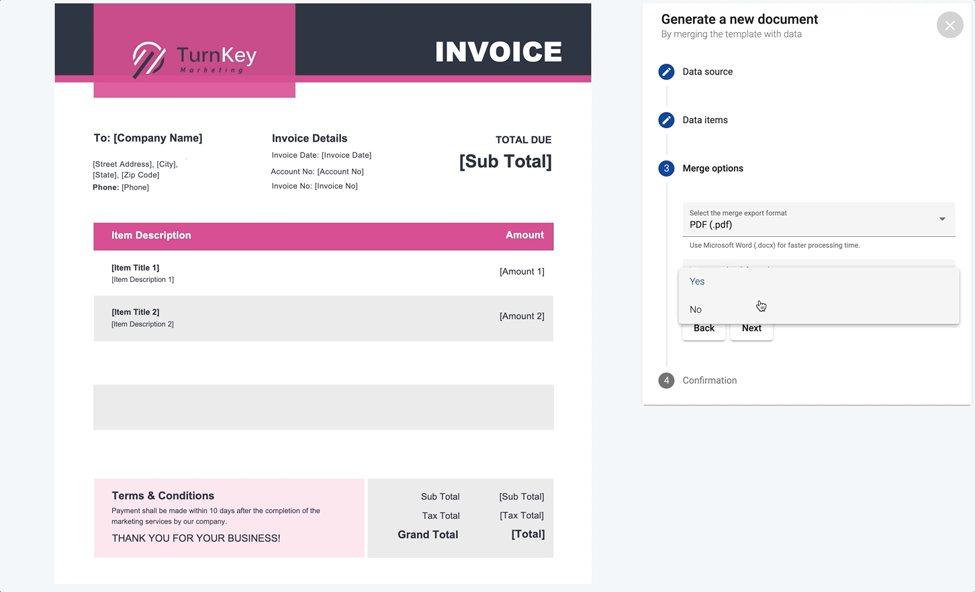Click the Data source step pencil icon
Image resolution: width=975 pixels, height=592 pixels.
[666, 72]
